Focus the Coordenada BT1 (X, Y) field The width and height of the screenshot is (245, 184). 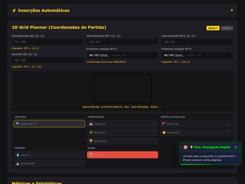122,42
